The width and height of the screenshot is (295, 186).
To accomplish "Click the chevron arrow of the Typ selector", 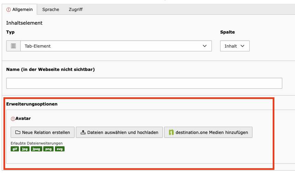I will (205, 46).
